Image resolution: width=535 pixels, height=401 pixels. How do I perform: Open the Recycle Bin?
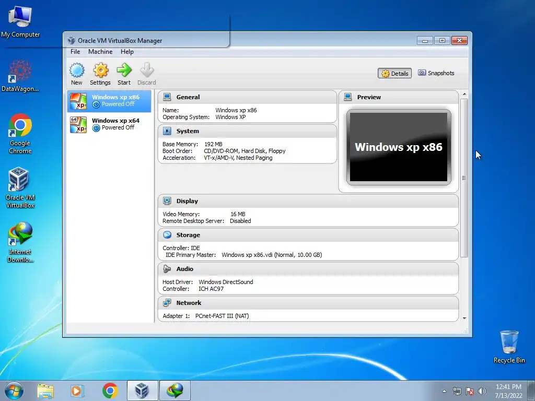509,347
